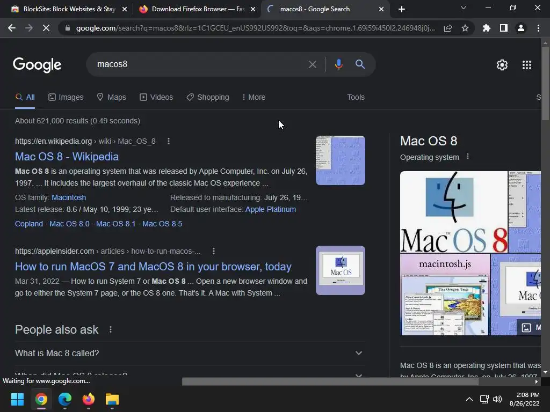
Task: Open the More search filters menu
Action: point(254,98)
